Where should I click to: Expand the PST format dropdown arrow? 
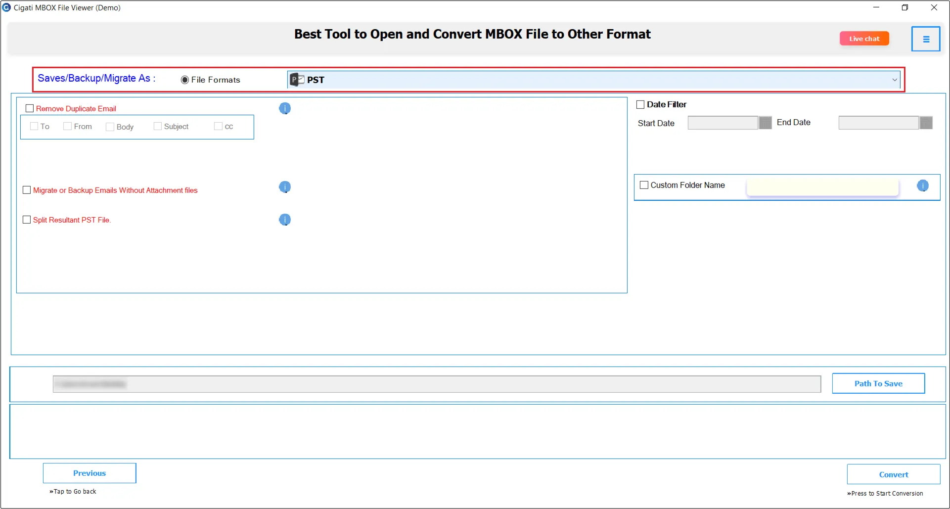pyautogui.click(x=894, y=80)
